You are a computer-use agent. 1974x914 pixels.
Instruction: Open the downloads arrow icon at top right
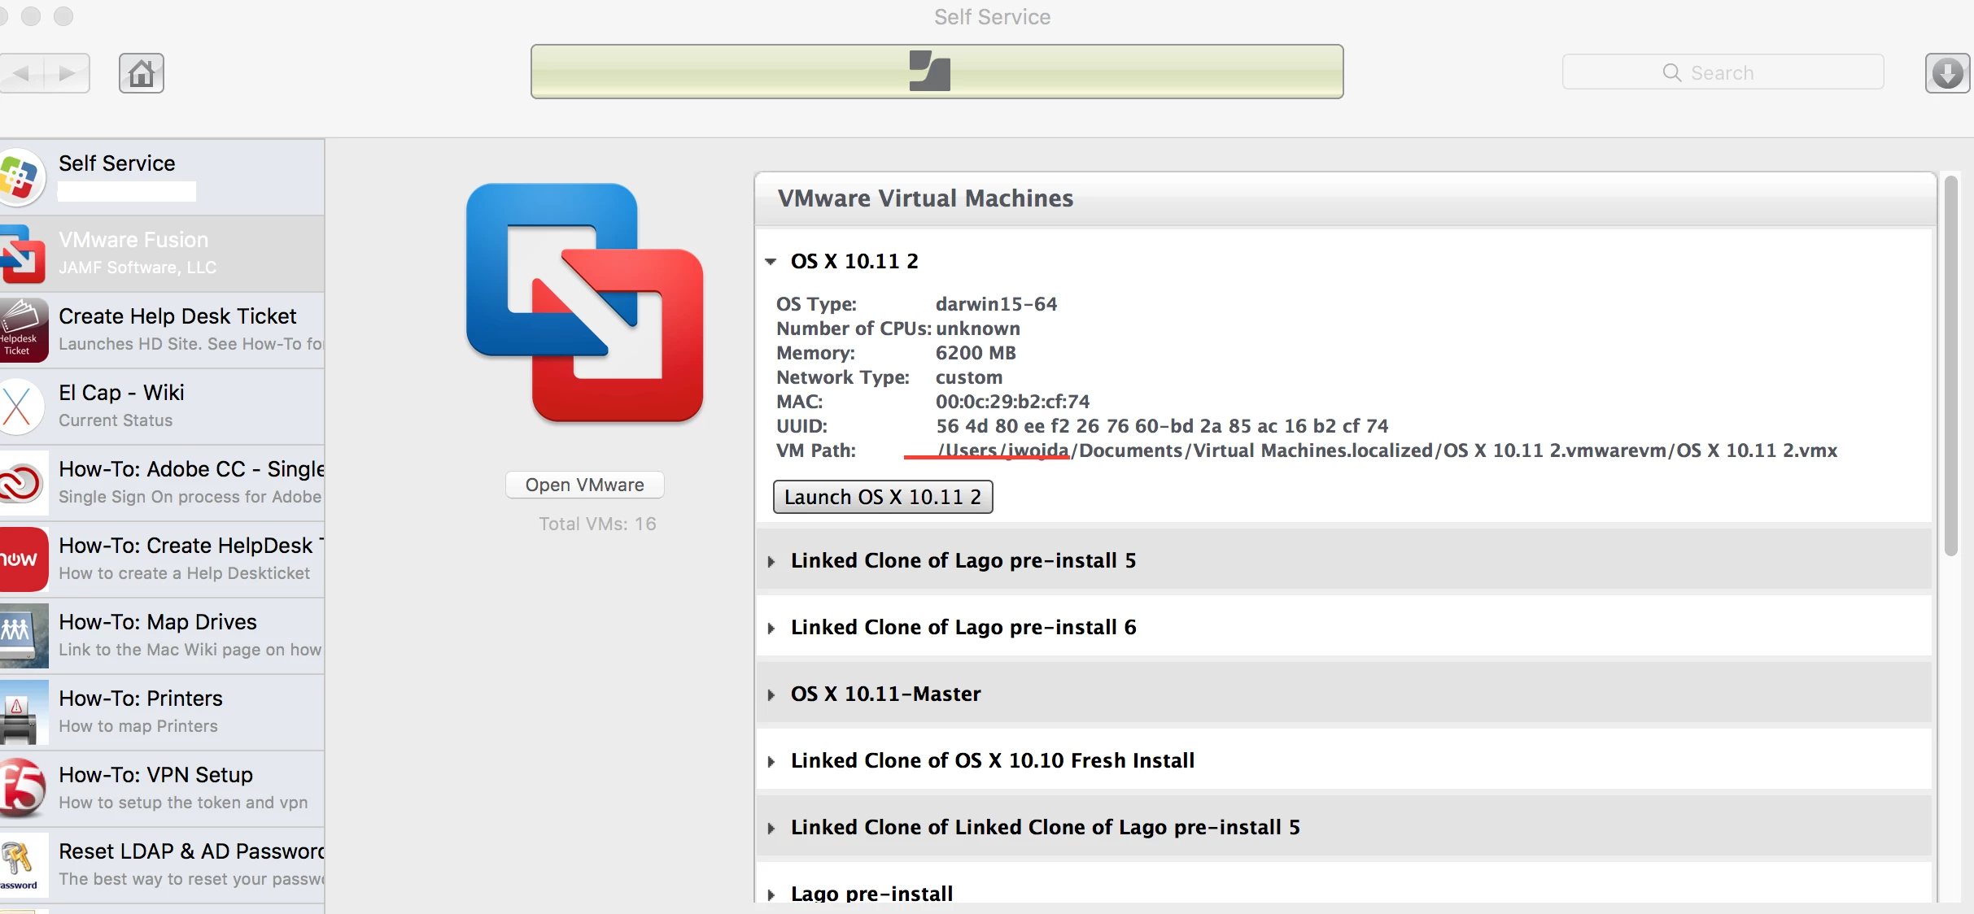click(x=1947, y=73)
